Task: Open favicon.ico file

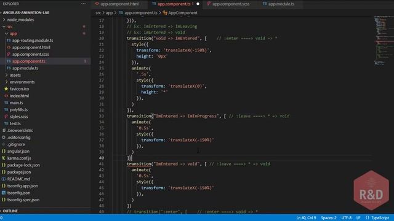Action: pyautogui.click(x=19, y=89)
